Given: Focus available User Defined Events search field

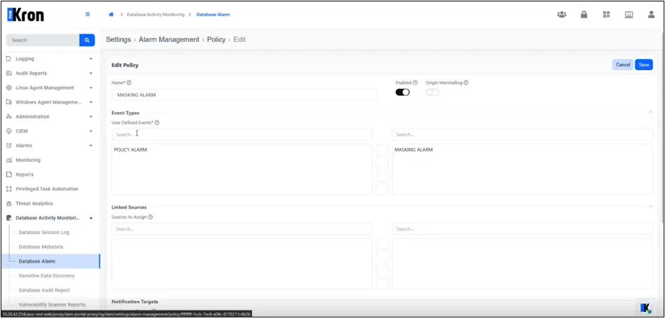Looking at the screenshot, I should click(x=242, y=134).
